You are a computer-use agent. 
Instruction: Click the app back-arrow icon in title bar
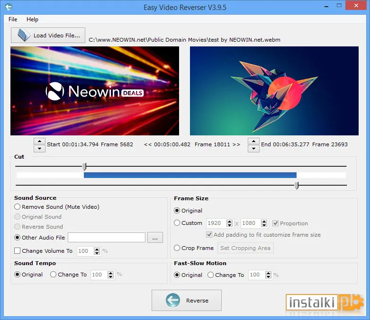[x=8, y=7]
